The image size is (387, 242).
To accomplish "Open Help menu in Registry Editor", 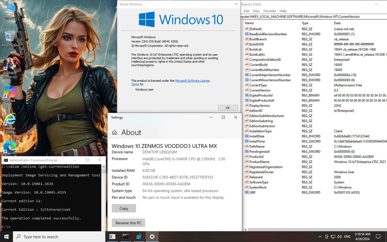I will coord(283,11).
